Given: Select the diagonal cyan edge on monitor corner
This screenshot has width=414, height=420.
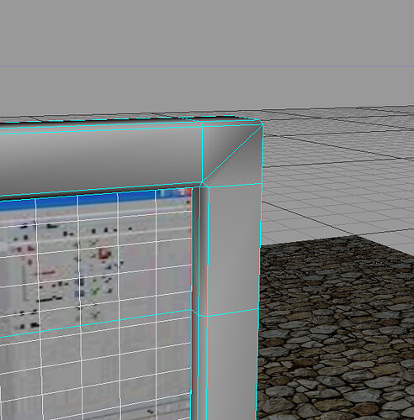Looking at the screenshot, I should (x=232, y=154).
